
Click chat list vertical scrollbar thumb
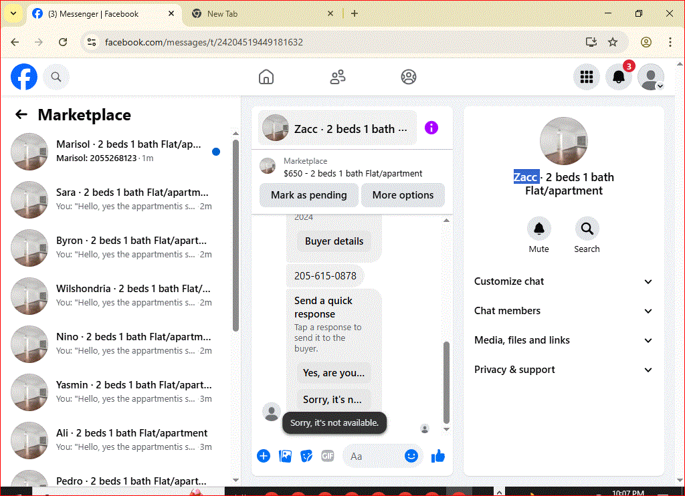tap(236, 236)
